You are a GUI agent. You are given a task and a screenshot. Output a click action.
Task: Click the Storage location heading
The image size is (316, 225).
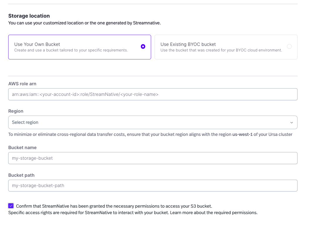29,16
